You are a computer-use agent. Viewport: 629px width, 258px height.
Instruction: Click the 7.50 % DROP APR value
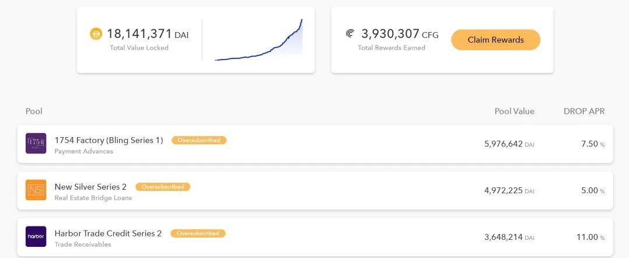[x=592, y=144]
